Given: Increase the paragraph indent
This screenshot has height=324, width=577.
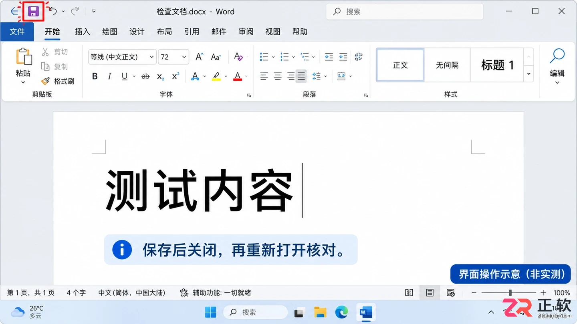Looking at the screenshot, I should (x=343, y=57).
